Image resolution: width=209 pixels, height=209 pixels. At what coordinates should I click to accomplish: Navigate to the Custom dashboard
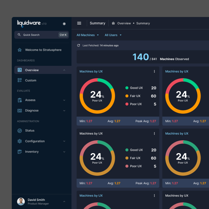click(31, 80)
